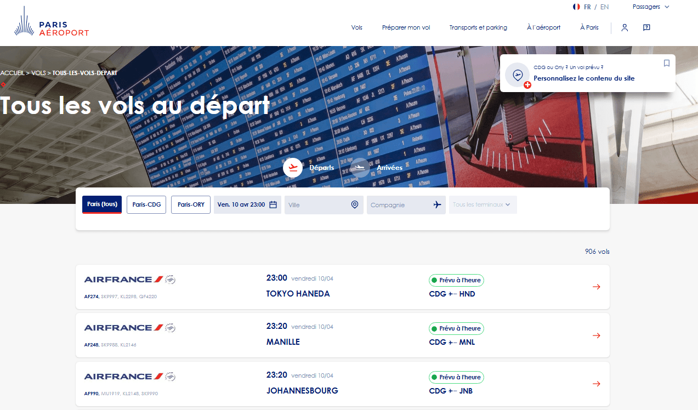Click the VOLS breadcrumb link

[39, 73]
